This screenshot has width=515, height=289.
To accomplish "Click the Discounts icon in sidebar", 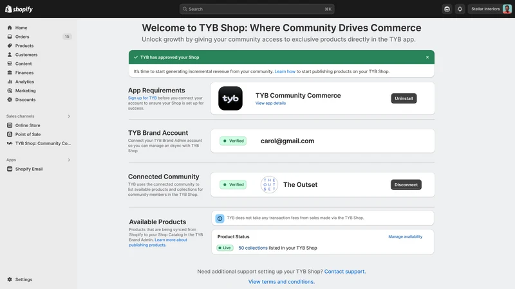I will (x=10, y=100).
